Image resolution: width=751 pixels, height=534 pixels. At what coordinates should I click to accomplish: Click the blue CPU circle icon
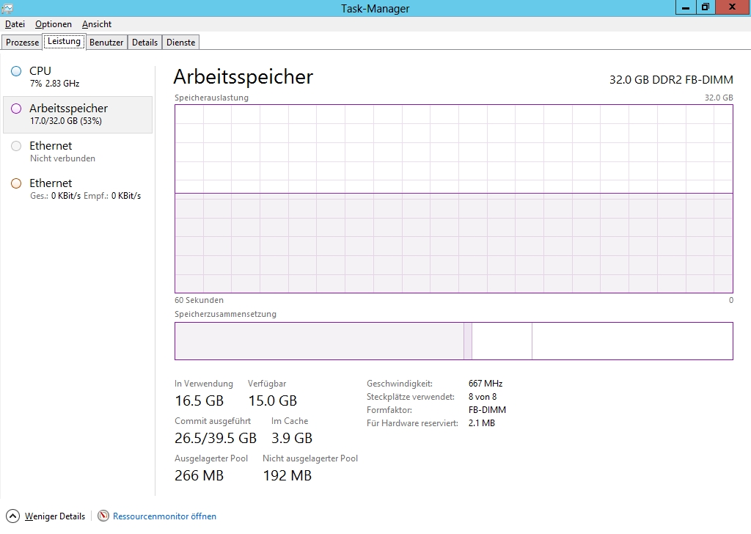point(16,71)
